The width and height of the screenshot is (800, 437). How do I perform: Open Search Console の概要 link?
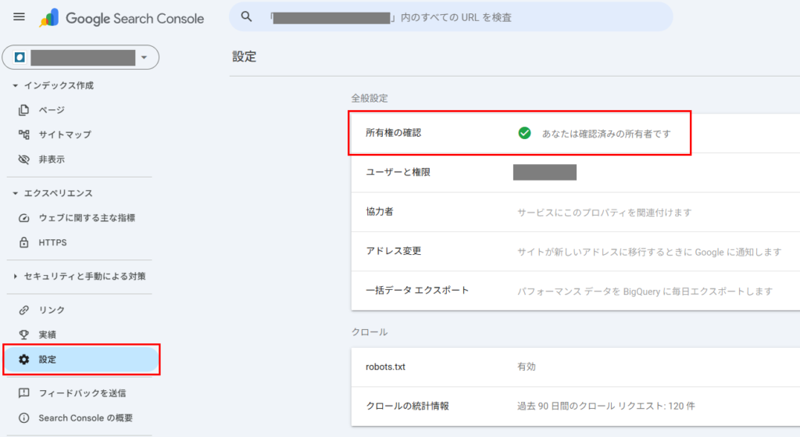coord(84,418)
